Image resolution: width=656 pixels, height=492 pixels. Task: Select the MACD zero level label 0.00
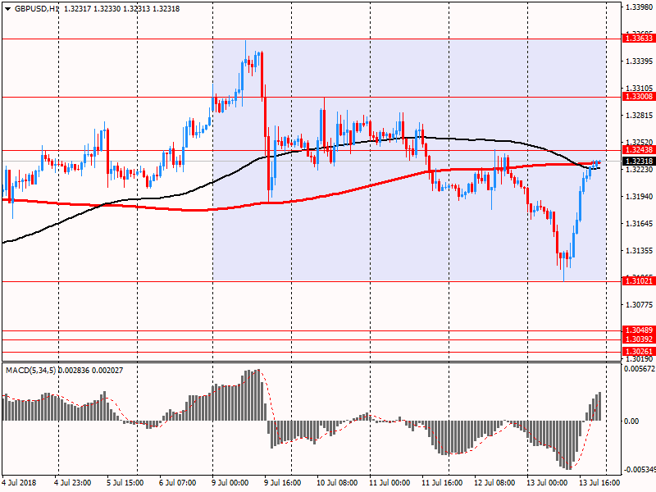point(631,421)
